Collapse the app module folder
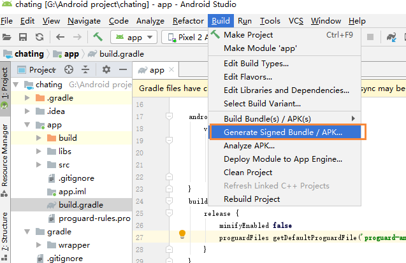 [x=27, y=125]
